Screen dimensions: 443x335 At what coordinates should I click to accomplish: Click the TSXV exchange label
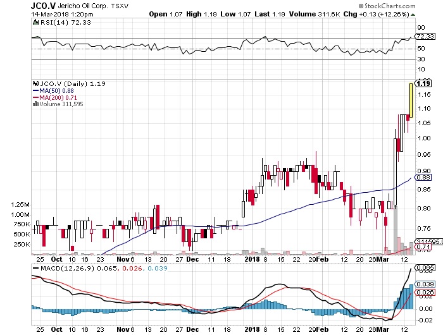click(120, 6)
